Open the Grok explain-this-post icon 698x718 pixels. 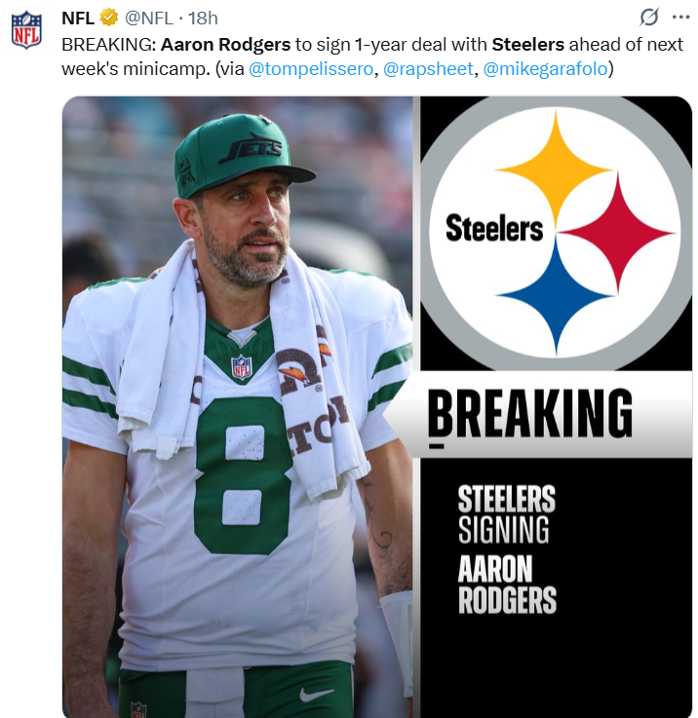pyautogui.click(x=649, y=18)
